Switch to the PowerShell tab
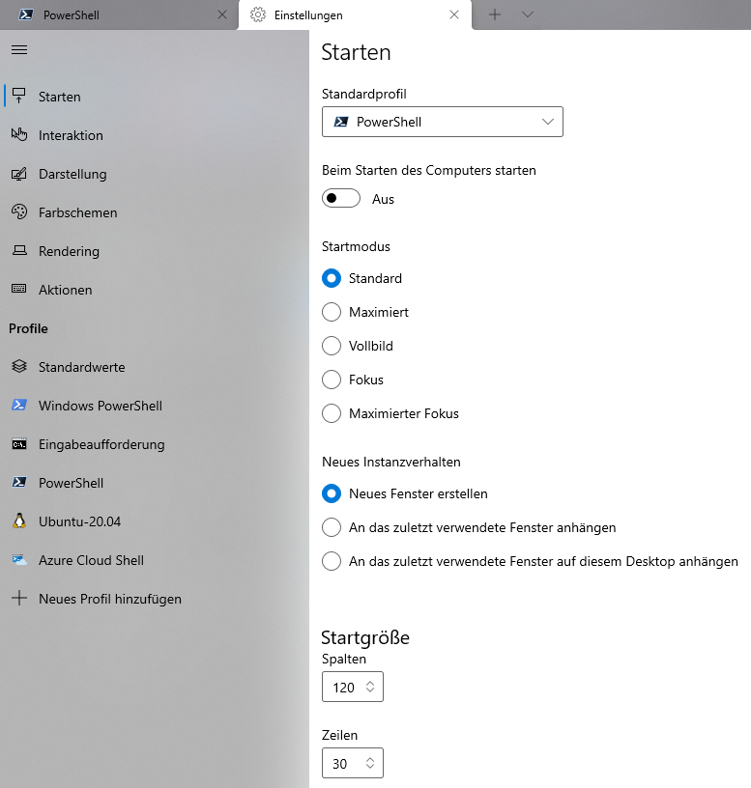Image resolution: width=751 pixels, height=788 pixels. [119, 15]
